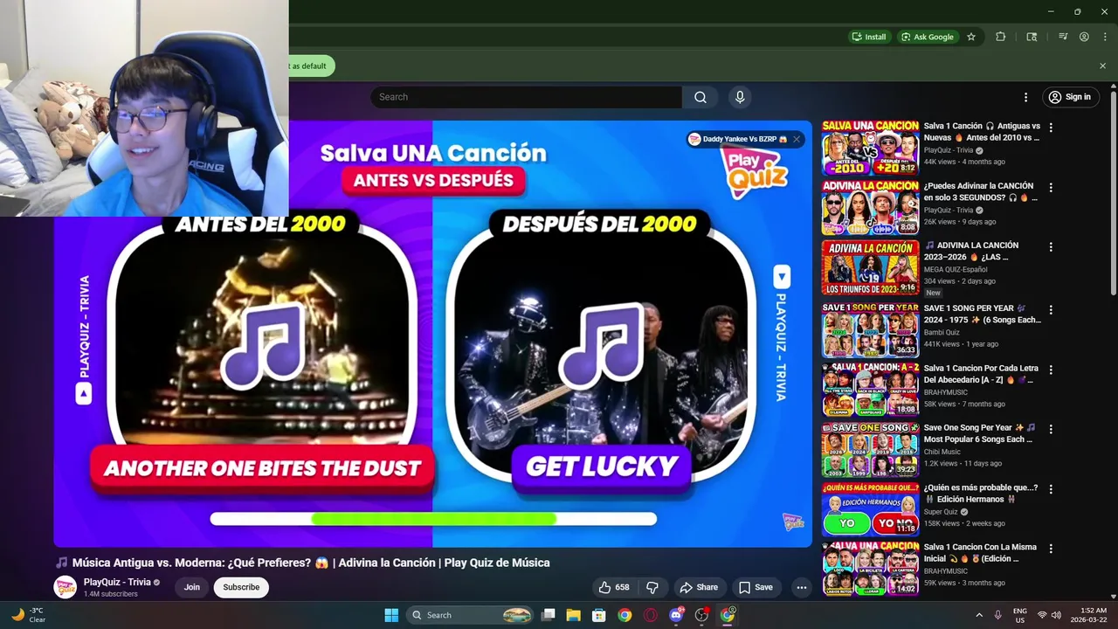Open the weather widget showing -3°C Clear
This screenshot has height=629, width=1118.
click(x=29, y=615)
